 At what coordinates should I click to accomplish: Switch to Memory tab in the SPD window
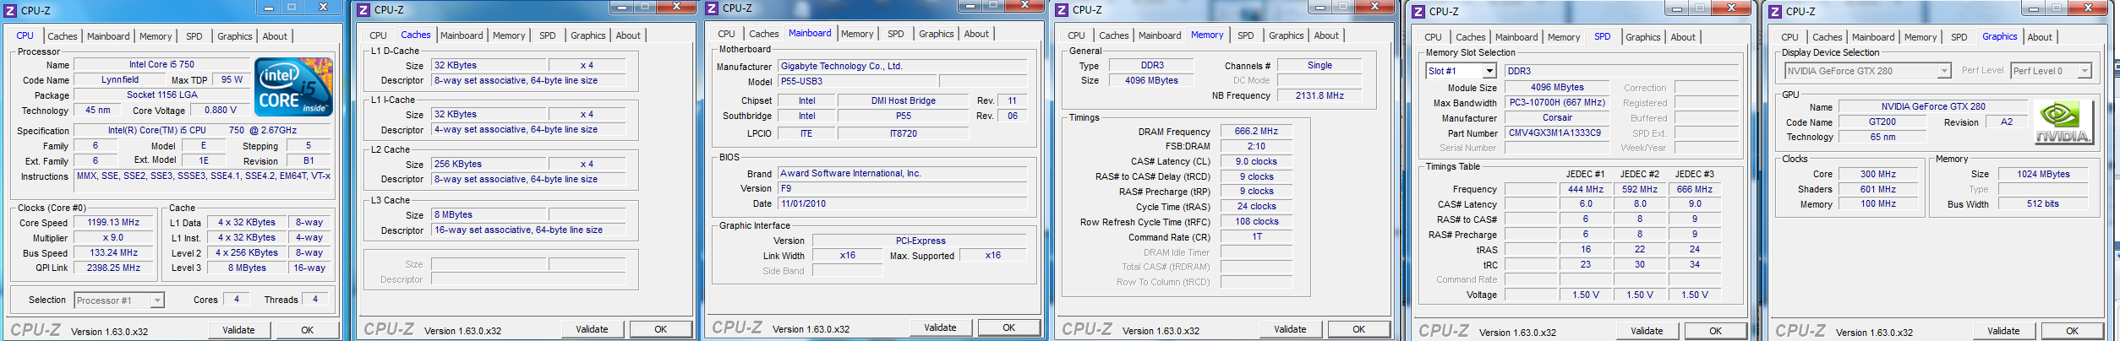pos(1564,37)
